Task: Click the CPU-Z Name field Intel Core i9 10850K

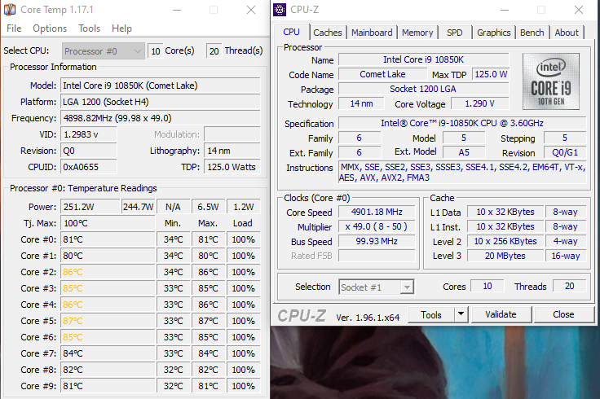Action: coord(424,59)
